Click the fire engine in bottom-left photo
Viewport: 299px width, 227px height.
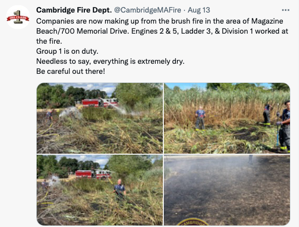(x=93, y=175)
